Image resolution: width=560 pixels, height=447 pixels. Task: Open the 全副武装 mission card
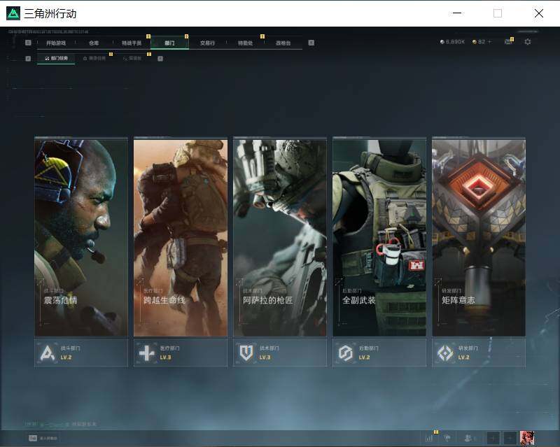[379, 236]
